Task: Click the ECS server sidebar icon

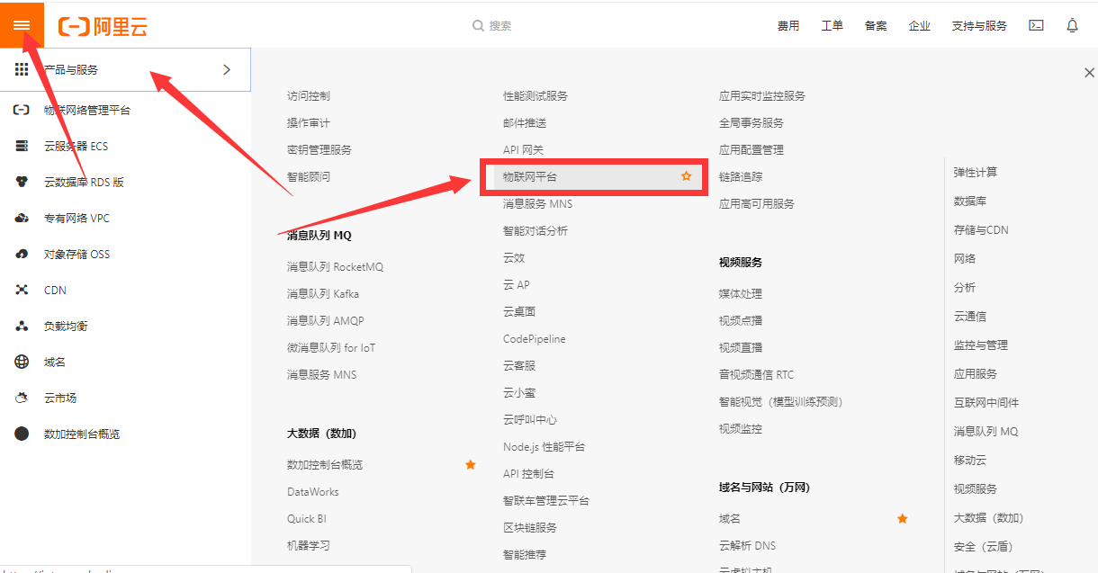Action: pyautogui.click(x=22, y=146)
